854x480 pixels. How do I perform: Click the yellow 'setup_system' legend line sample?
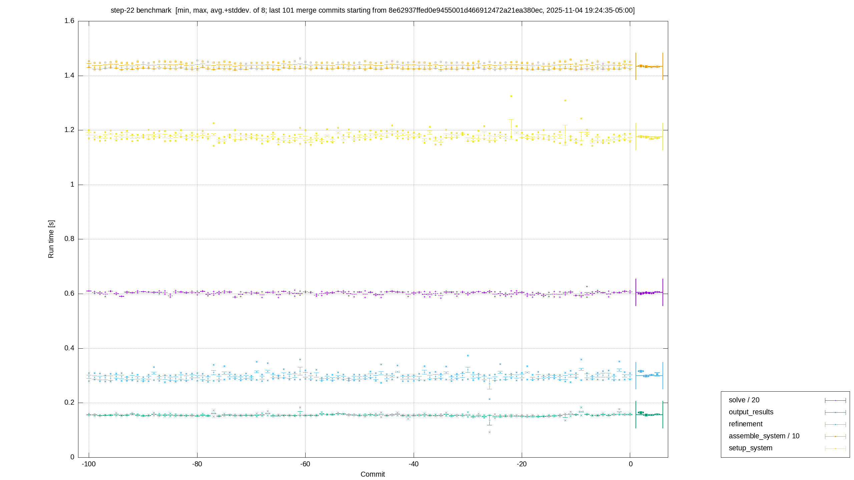click(x=835, y=448)
